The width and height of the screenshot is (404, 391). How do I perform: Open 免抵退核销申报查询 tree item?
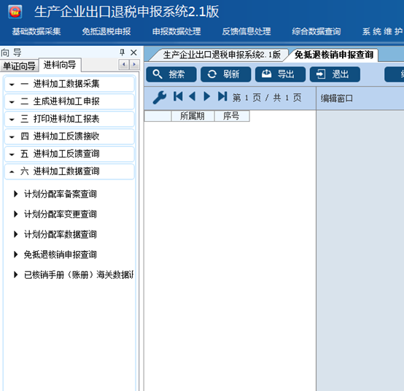(61, 255)
